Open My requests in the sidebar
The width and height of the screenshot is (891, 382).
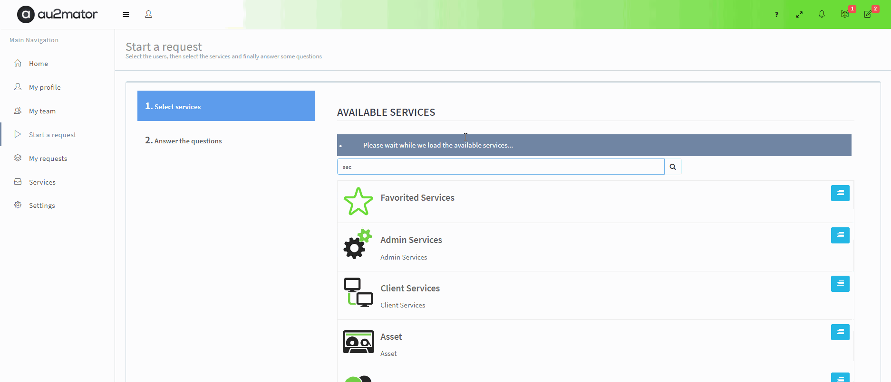tap(48, 158)
